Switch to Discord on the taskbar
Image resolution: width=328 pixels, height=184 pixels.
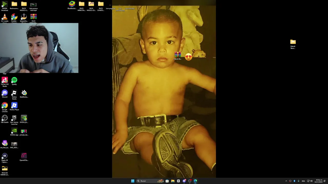coord(184,181)
